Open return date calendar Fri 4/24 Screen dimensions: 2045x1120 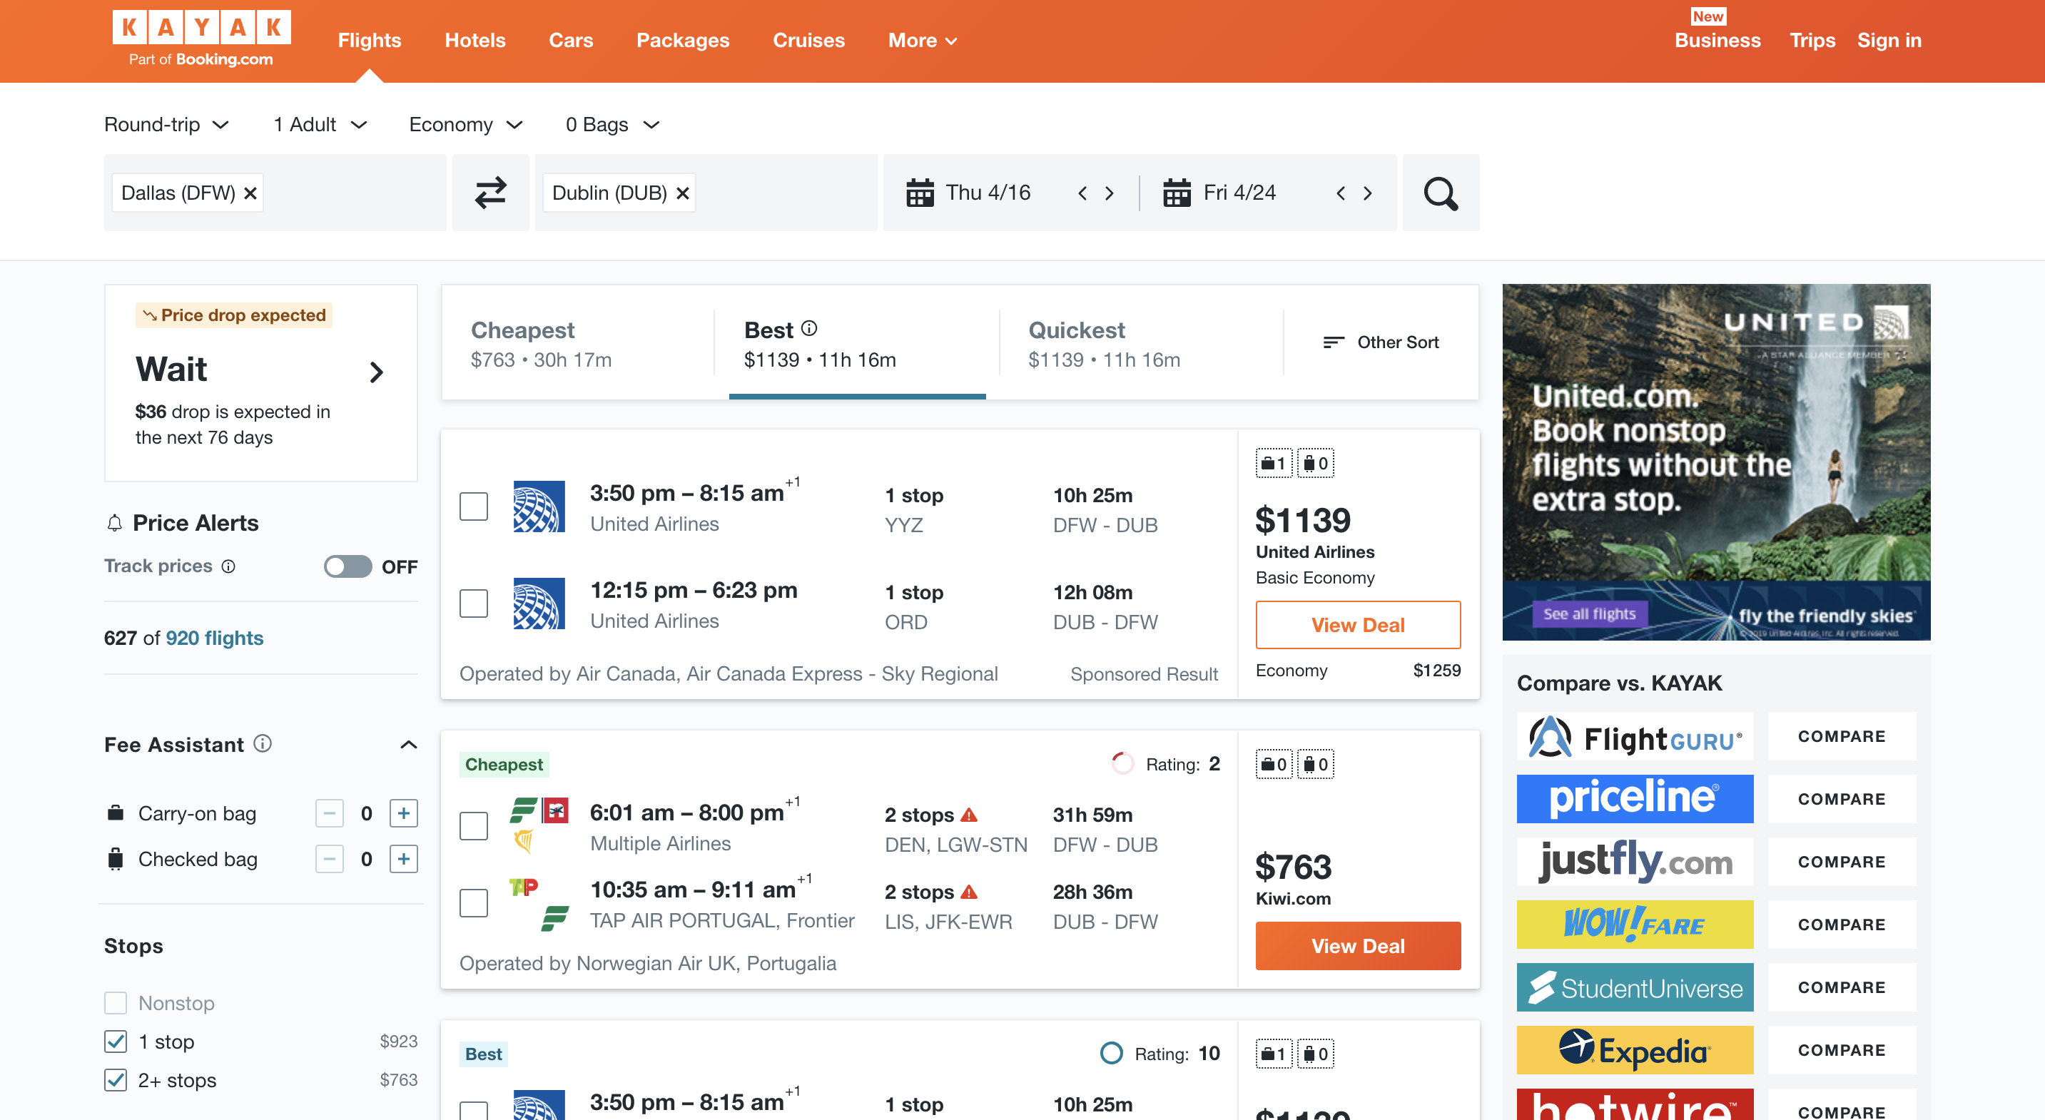click(x=1219, y=193)
